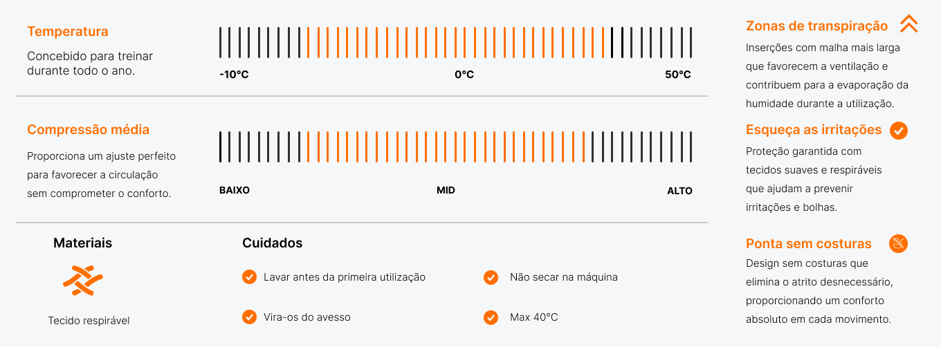
Task: Click the -10°C label on temperature scale
Action: point(234,75)
